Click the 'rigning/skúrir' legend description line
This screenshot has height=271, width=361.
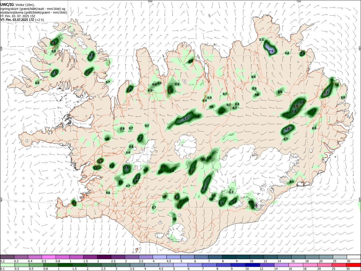32,9
